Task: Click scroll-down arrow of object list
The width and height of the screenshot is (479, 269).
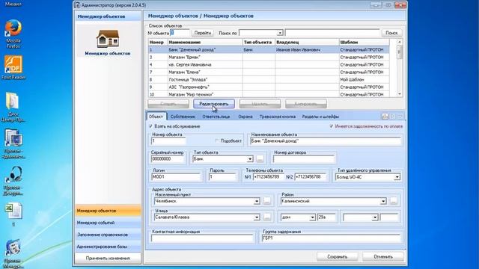Action: (400, 94)
